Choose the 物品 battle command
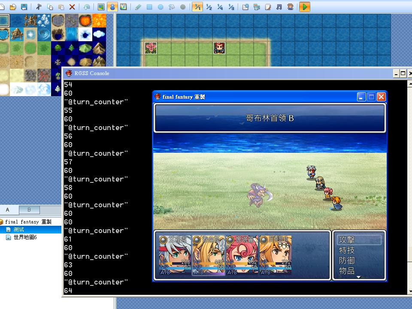Screen dimensions: 412x309 (x=347, y=271)
